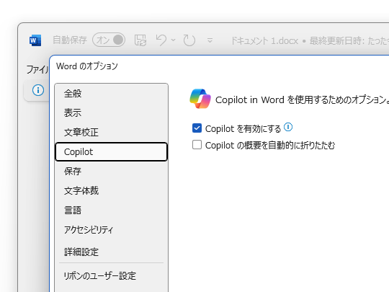This screenshot has width=389, height=292.
Task: Click Copilot in Word を使用するためのオプション heading
Action: point(302,99)
